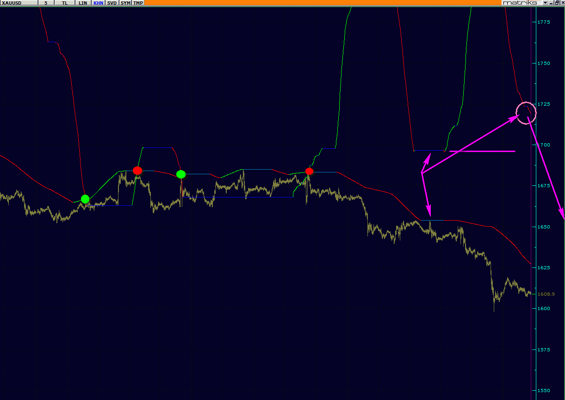The height and width of the screenshot is (400, 565).
Task: Click the current price label 1608.9
Action: [546, 294]
